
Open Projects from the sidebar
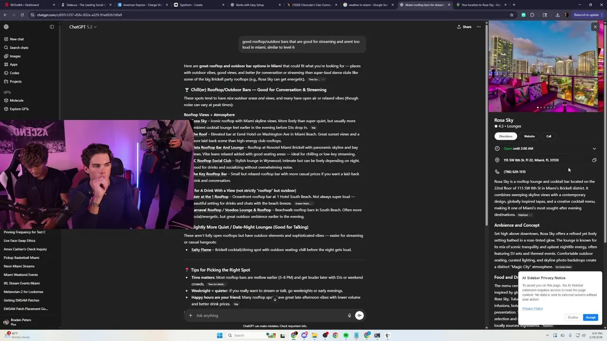point(16,81)
